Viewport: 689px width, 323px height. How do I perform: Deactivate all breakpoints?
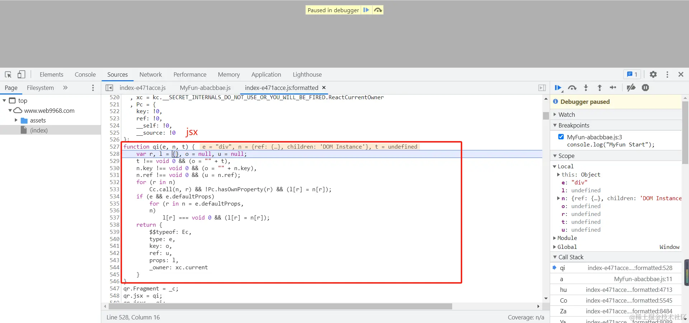pos(631,88)
